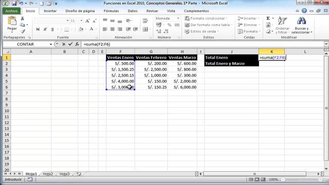This screenshot has height=185, width=329.
Task: Click the top vertical align icon
Action: (x=105, y=21)
